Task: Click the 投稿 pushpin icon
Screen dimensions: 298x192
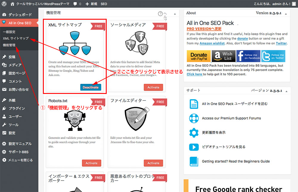Action: coord(4,57)
